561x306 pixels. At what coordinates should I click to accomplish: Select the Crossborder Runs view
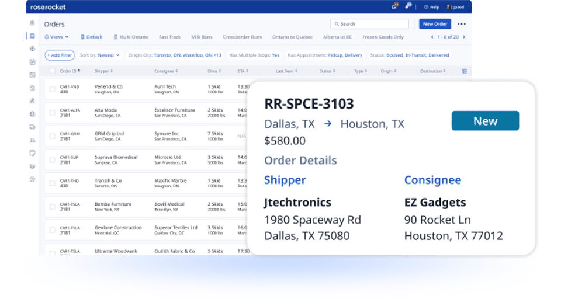click(242, 37)
